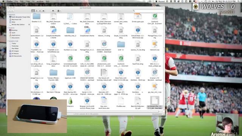Open Quick Look eye button
Viewport: 242px width, 136px height.
point(53,11)
